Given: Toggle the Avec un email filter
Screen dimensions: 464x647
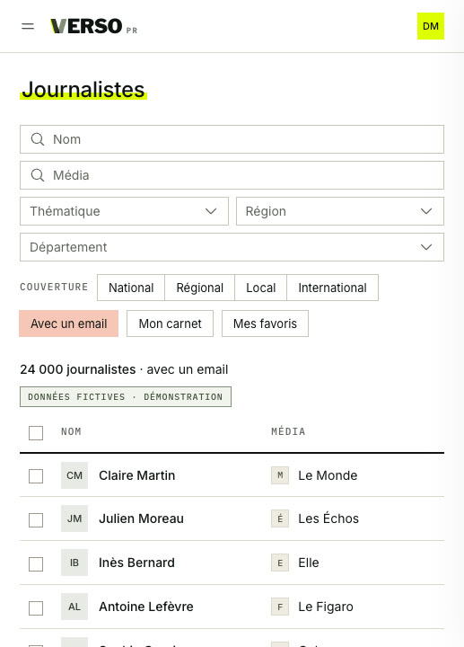Looking at the screenshot, I should [69, 323].
